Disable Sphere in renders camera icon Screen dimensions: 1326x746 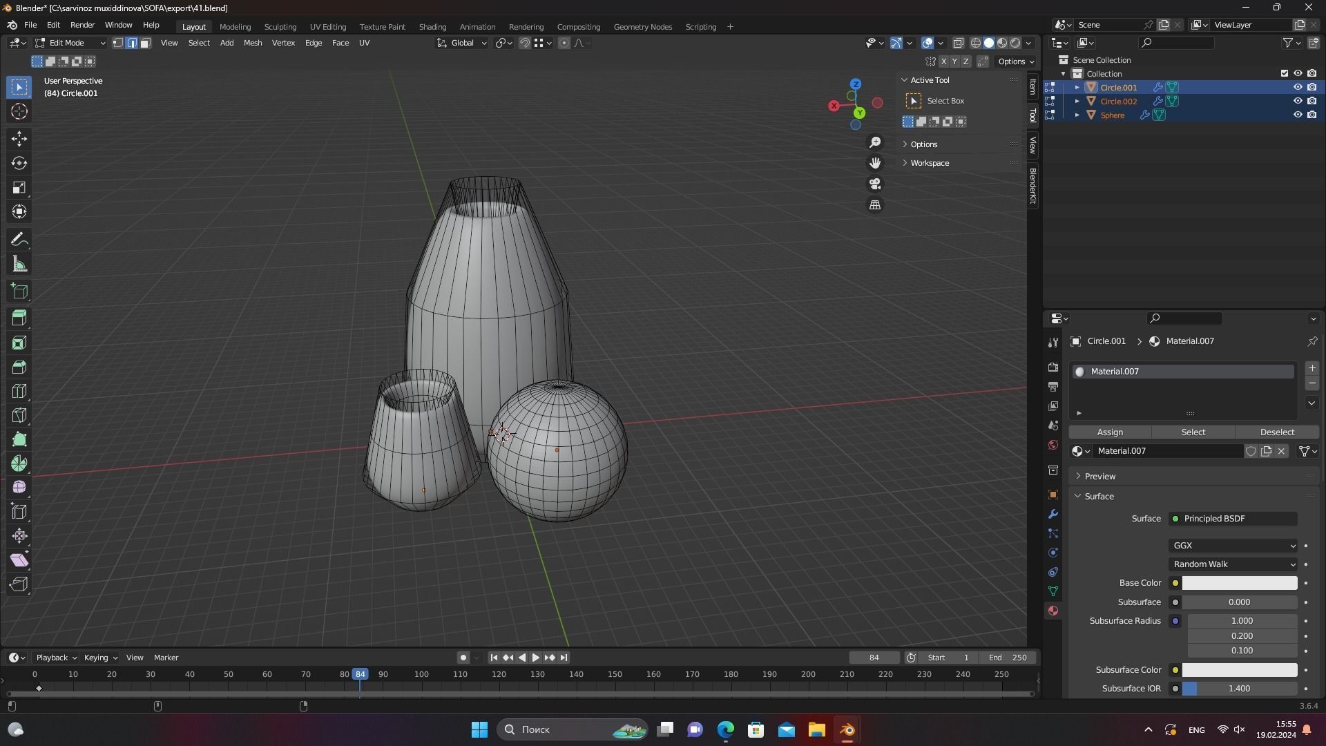tap(1311, 115)
